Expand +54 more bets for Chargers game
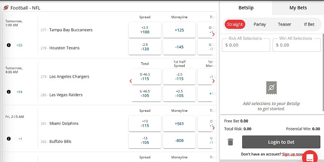 click(19, 92)
